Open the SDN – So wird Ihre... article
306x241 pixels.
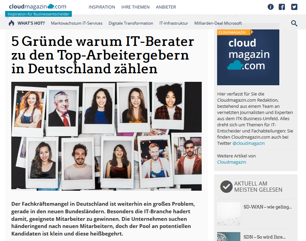coord(264,237)
